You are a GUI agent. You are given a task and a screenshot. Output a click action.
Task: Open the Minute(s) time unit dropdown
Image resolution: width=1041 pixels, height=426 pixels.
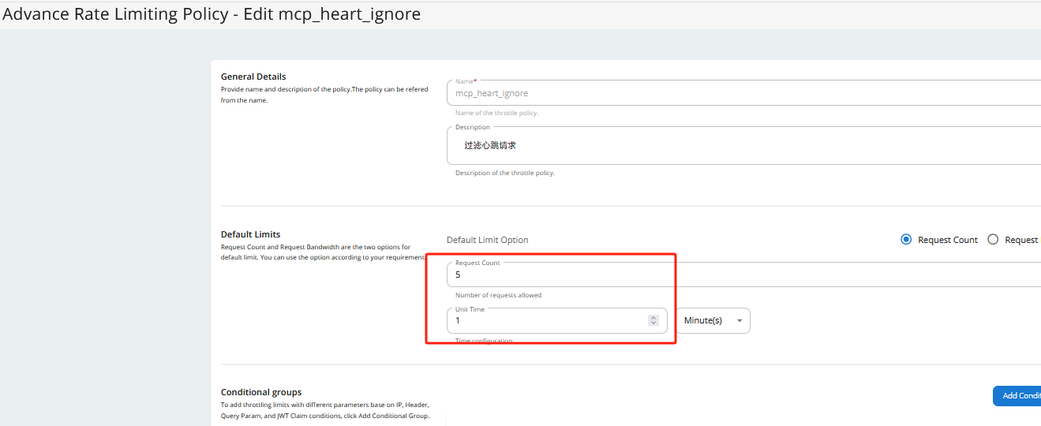(x=713, y=320)
